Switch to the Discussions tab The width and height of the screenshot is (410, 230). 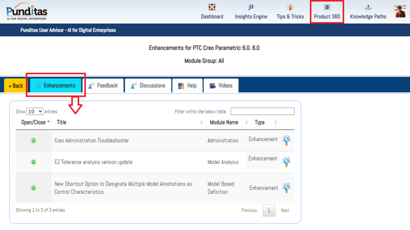pyautogui.click(x=148, y=86)
